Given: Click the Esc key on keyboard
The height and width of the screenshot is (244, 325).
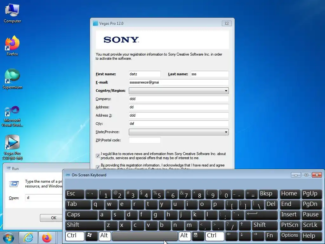Looking at the screenshot, I should 75,194.
